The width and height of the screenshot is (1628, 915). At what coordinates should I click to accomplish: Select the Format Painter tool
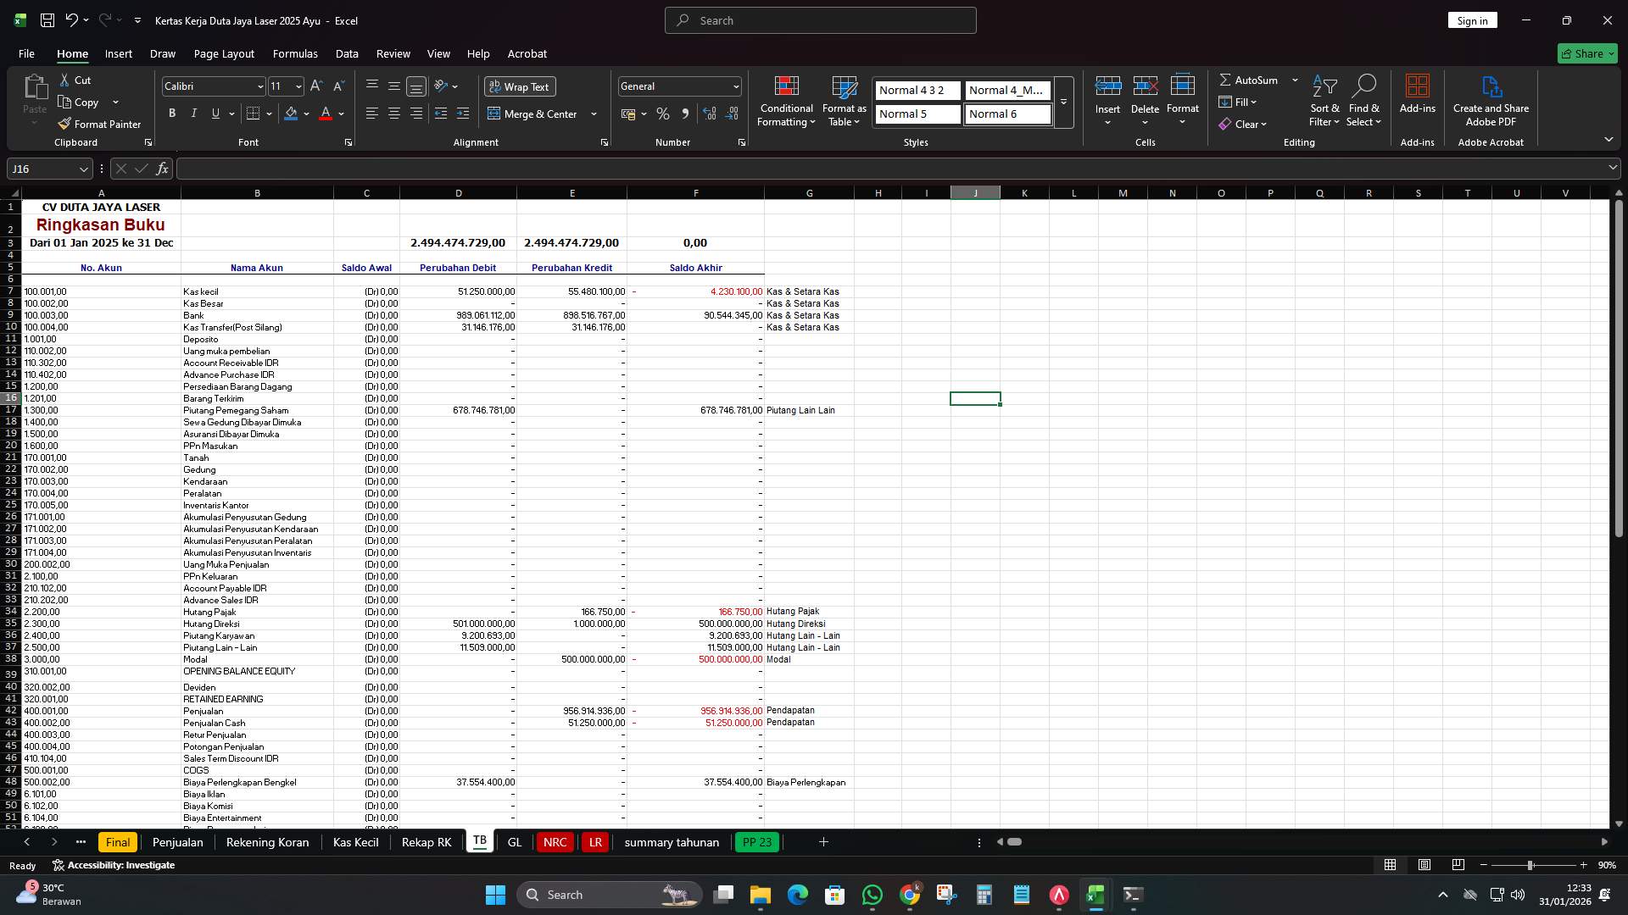pos(99,124)
